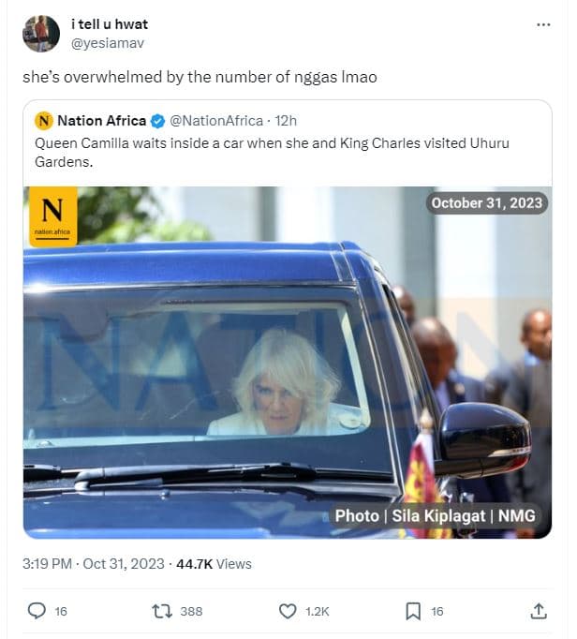Click the 3:19 PM Oct 31, 2023 timestamp
This screenshot has height=639, width=577.
pos(93,564)
